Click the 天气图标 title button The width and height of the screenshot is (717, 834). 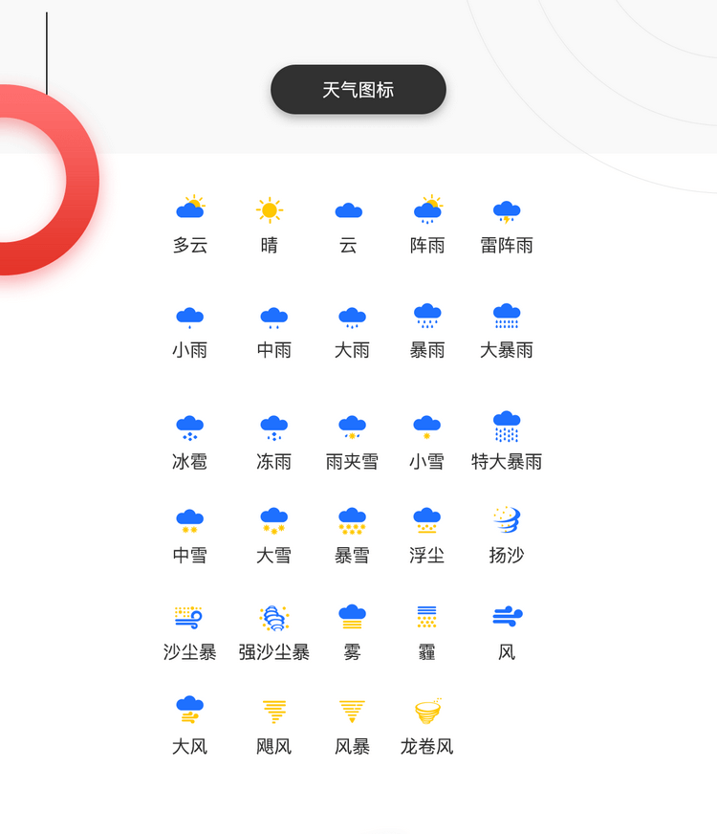click(x=358, y=89)
